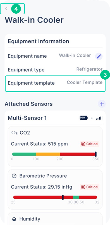
Task: Tap the Walk-in Cooler page title
Action: 34,20
